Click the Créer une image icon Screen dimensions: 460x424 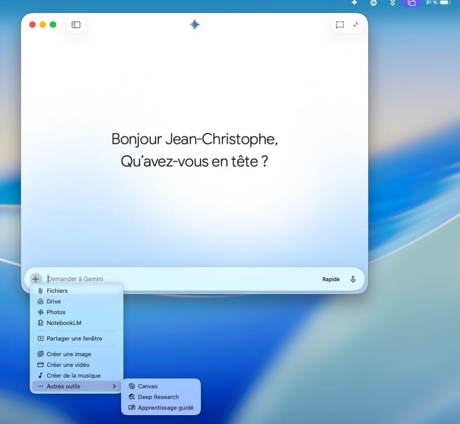pyautogui.click(x=40, y=354)
